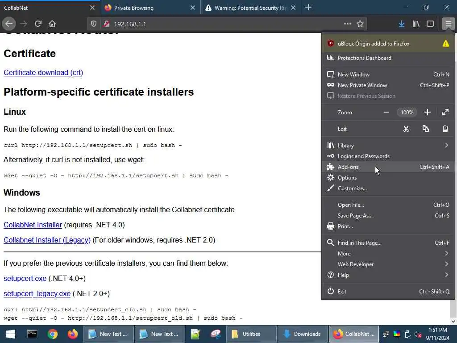
Task: Open Add-ons manager
Action: click(388, 167)
